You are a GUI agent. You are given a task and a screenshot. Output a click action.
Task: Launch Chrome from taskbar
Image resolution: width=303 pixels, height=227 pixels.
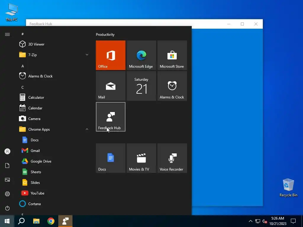point(51,221)
